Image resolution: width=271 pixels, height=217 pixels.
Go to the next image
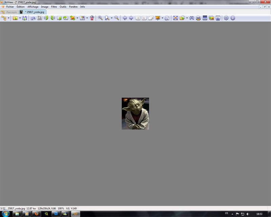coord(131,18)
